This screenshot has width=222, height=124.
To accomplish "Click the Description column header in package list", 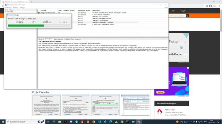I will (96, 10).
